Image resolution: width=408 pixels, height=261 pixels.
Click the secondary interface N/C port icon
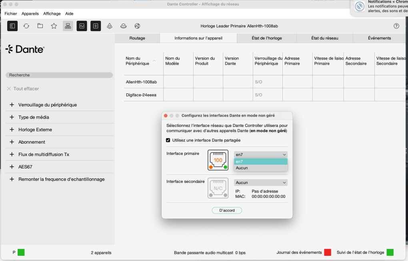[218, 188]
